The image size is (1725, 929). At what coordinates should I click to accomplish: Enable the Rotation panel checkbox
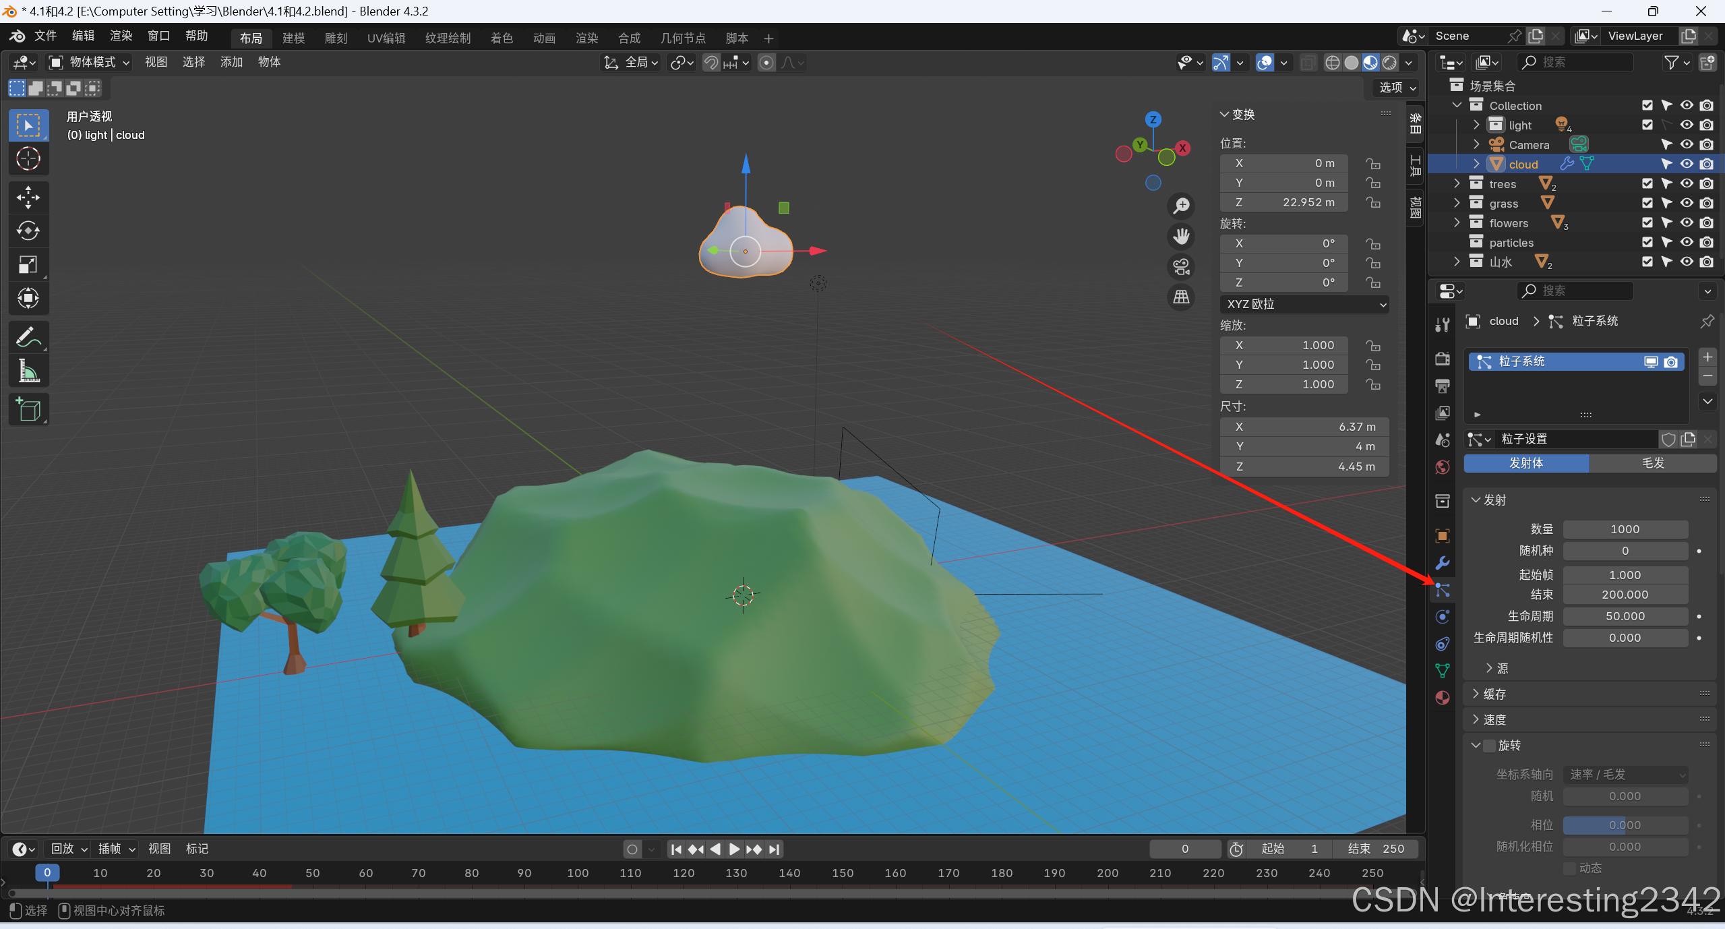pos(1490,746)
